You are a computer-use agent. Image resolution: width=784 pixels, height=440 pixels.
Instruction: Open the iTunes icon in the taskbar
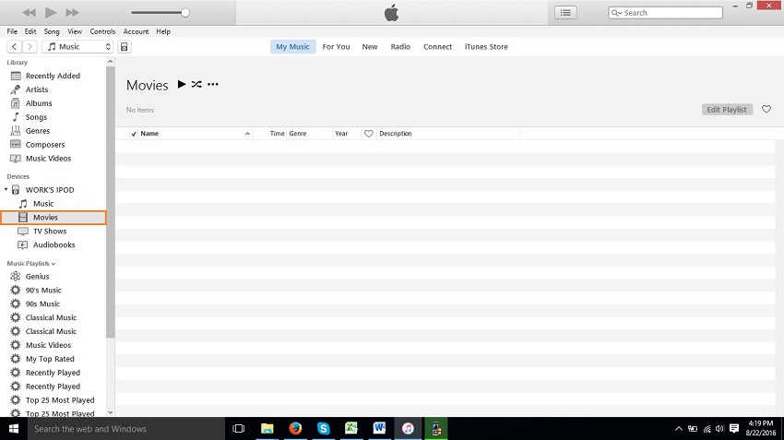coord(407,429)
